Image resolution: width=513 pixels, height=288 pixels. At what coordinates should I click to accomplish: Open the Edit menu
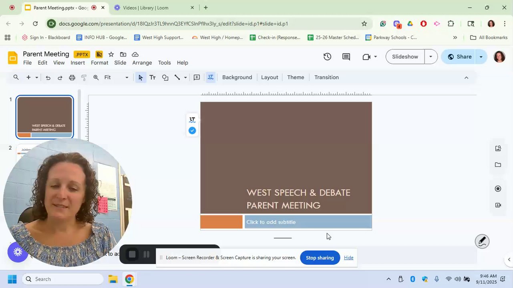pos(42,63)
